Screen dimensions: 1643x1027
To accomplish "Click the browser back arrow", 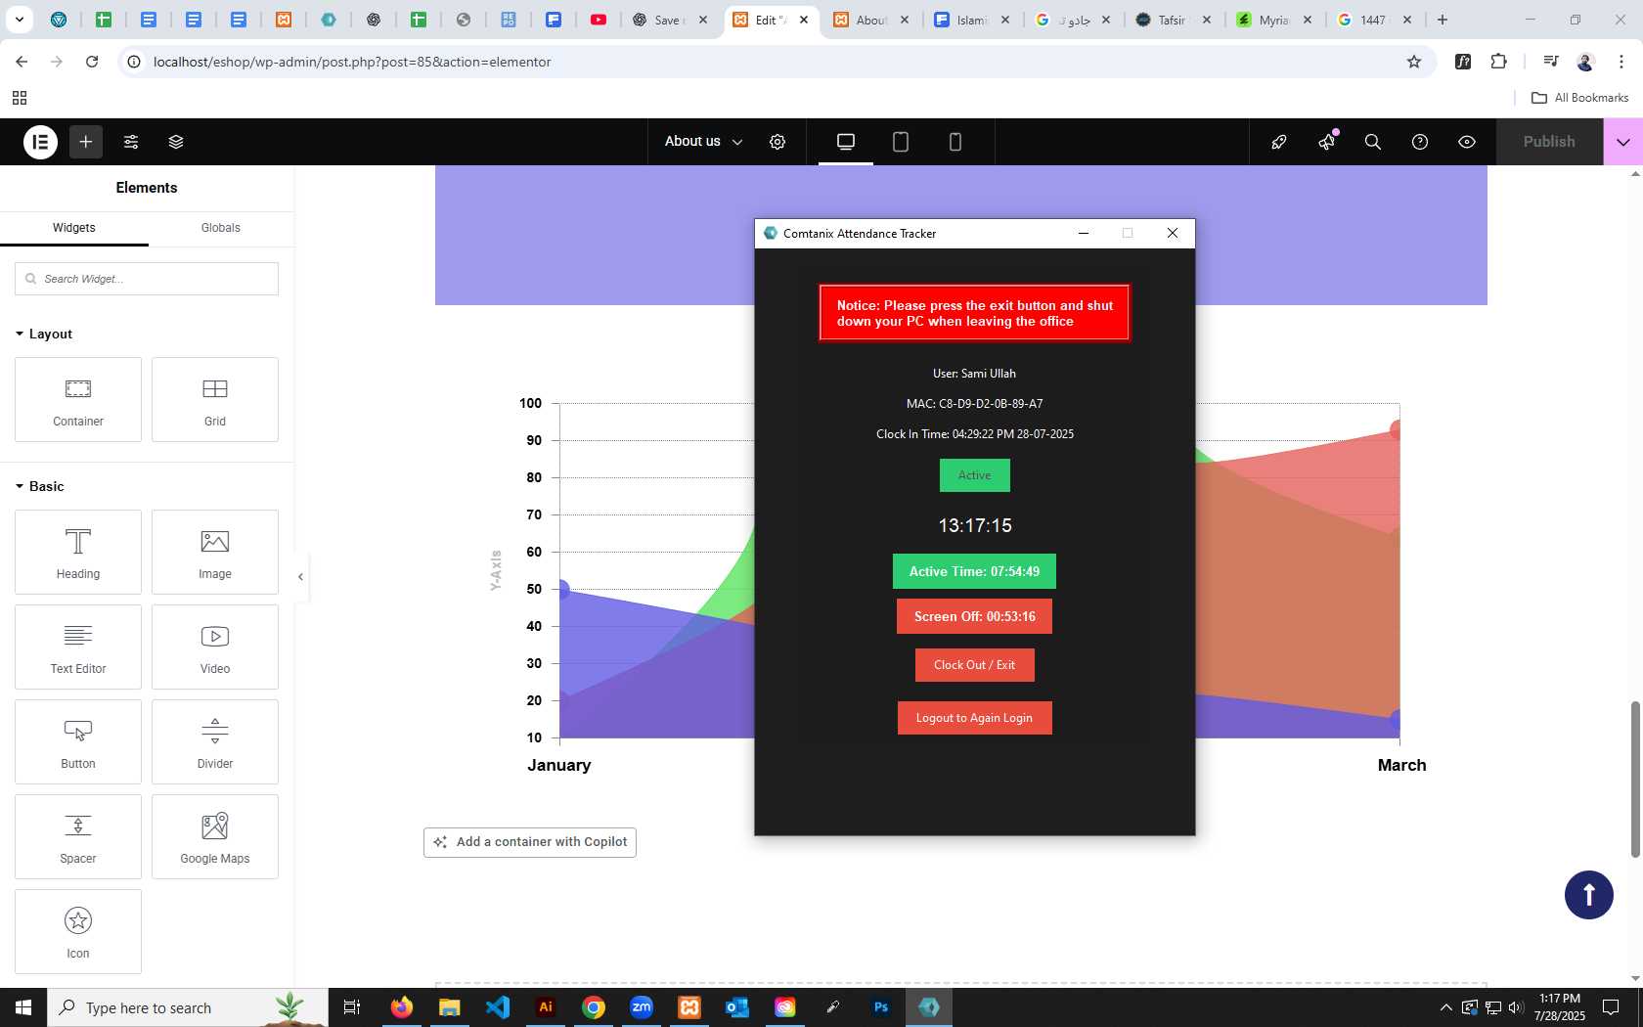I will click(22, 62).
